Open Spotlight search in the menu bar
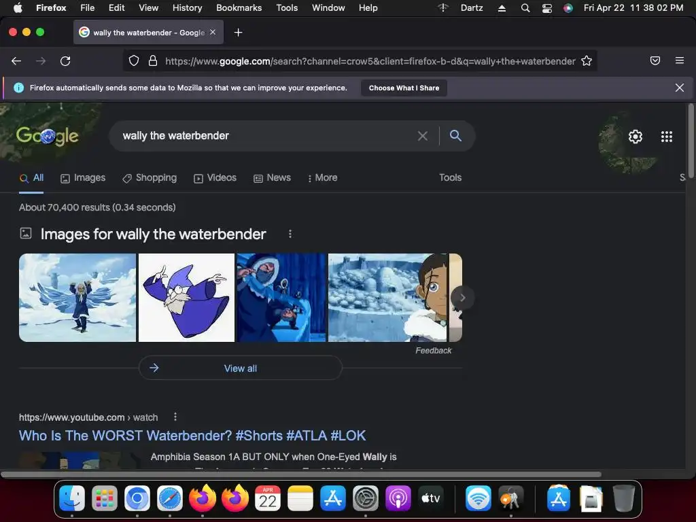This screenshot has width=696, height=522. [525, 8]
